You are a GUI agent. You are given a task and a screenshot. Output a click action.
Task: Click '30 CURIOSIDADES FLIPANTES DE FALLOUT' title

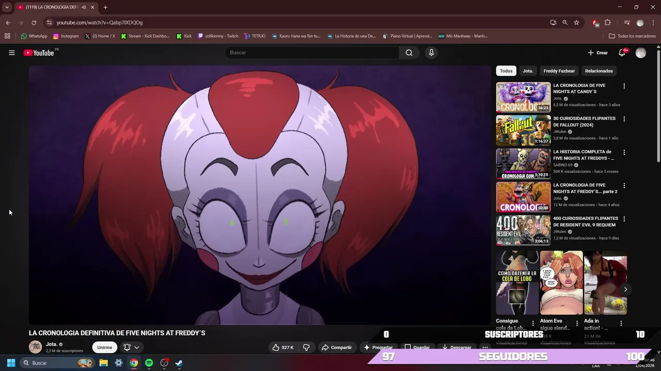[x=584, y=122]
